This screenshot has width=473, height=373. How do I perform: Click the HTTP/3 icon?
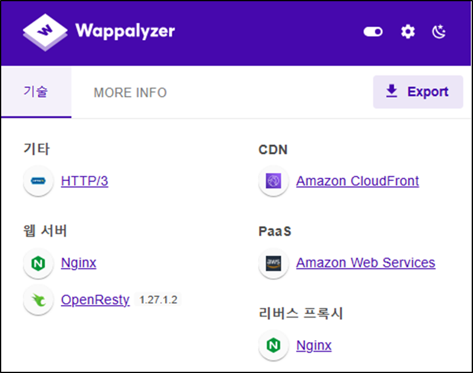pyautogui.click(x=38, y=181)
